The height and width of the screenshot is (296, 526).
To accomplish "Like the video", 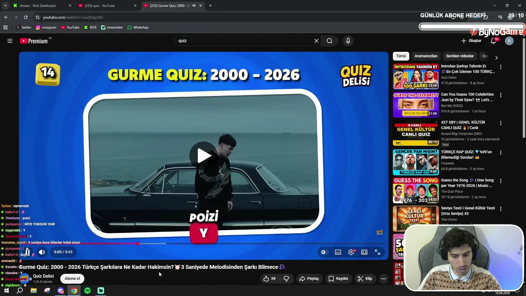I will click(270, 278).
